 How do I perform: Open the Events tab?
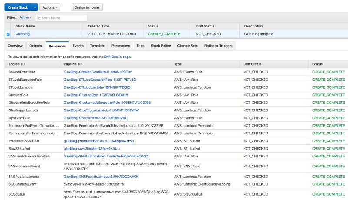click(x=78, y=46)
